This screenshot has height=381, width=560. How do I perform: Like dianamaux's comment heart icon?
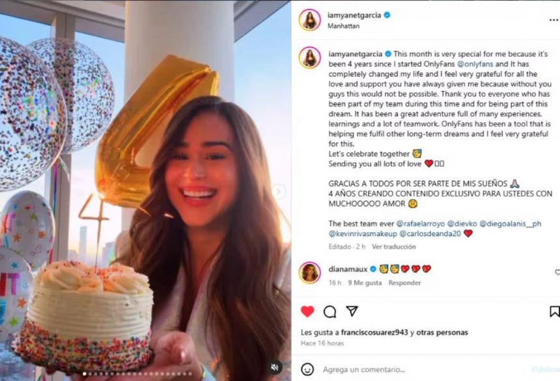[x=557, y=272]
